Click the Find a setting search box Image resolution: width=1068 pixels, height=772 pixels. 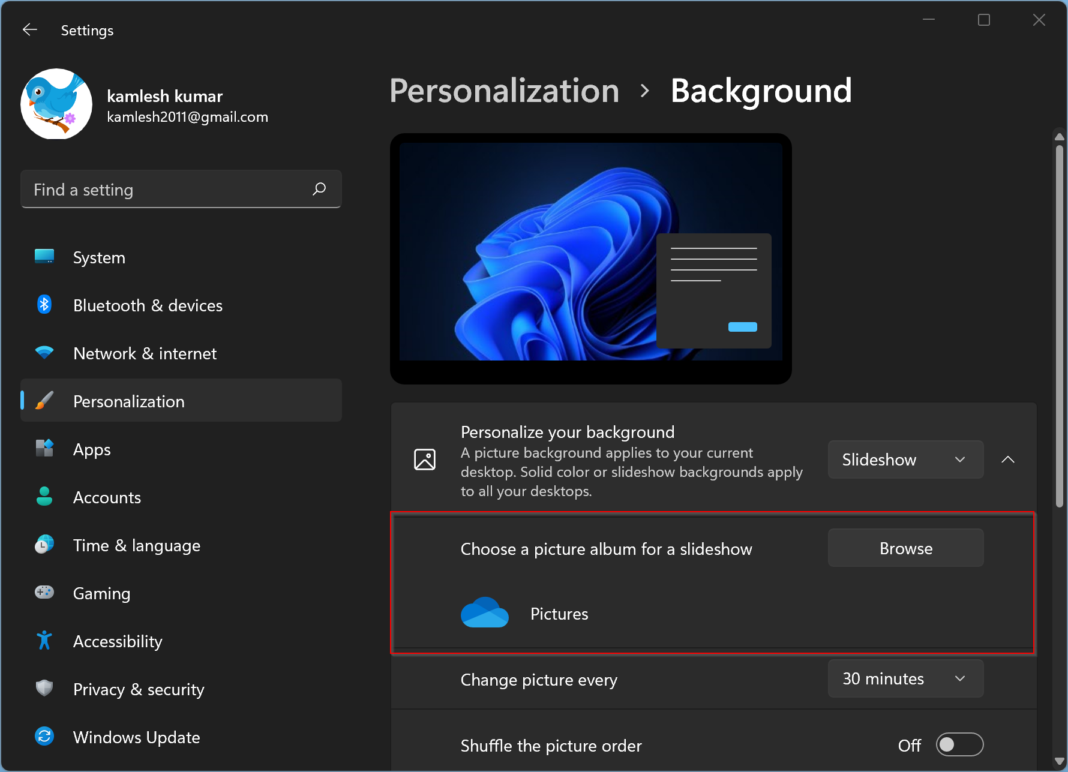click(x=181, y=190)
